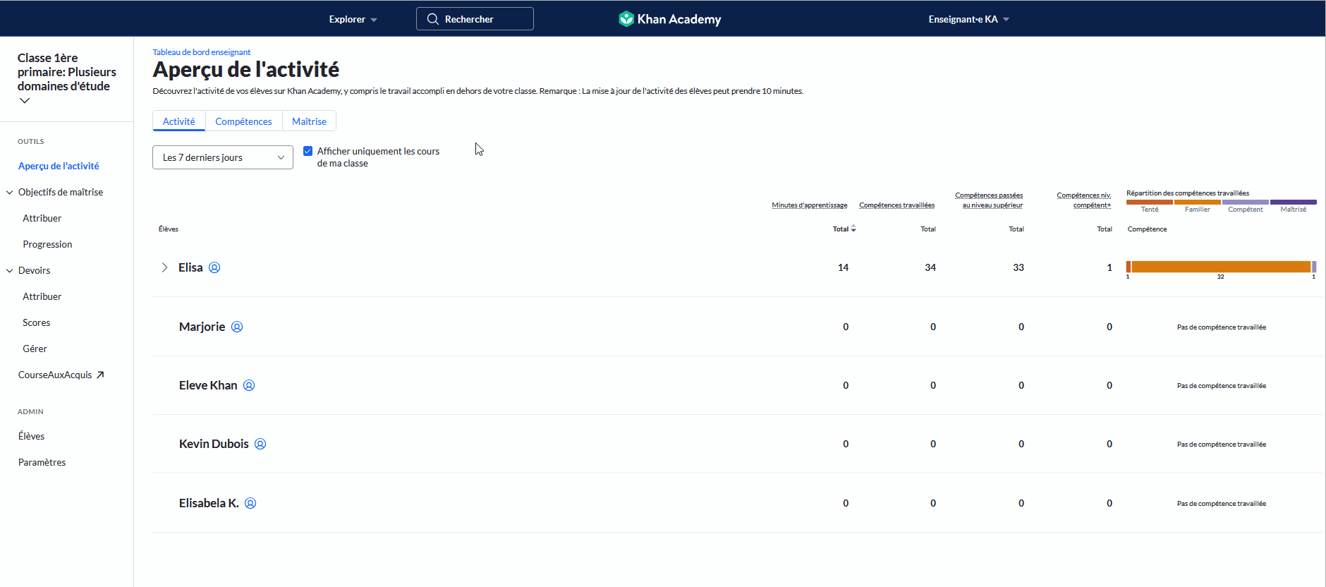Open Elisabela K.'s profile icon

(250, 503)
